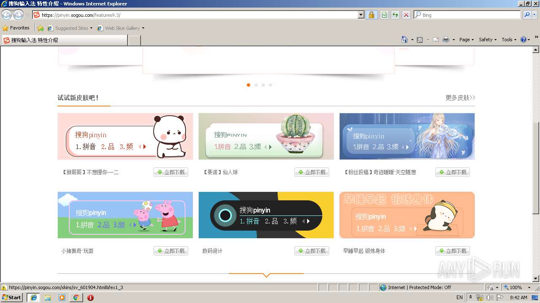Screen dimensions: 540x303
Task: Stop loading with the red X icon
Action: click(x=406, y=15)
